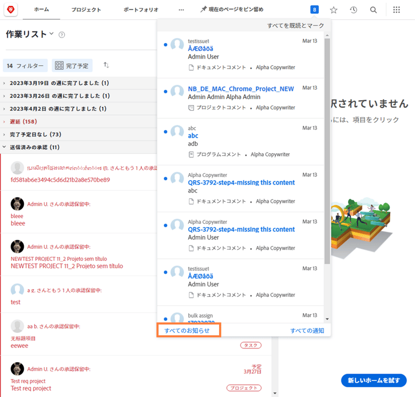Open NEWTEST PROJECT 11_2 Projeto sem título item

[x=67, y=266]
